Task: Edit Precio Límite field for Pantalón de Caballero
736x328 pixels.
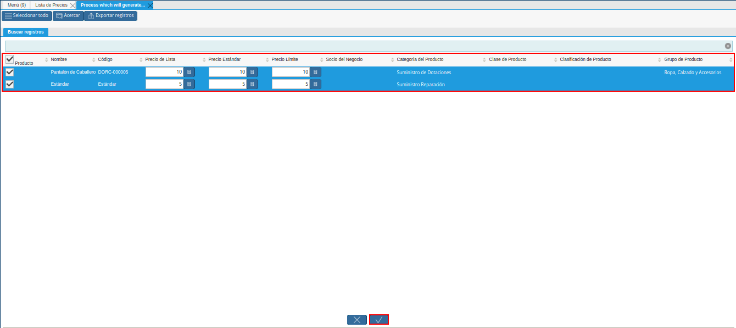Action: [x=291, y=72]
